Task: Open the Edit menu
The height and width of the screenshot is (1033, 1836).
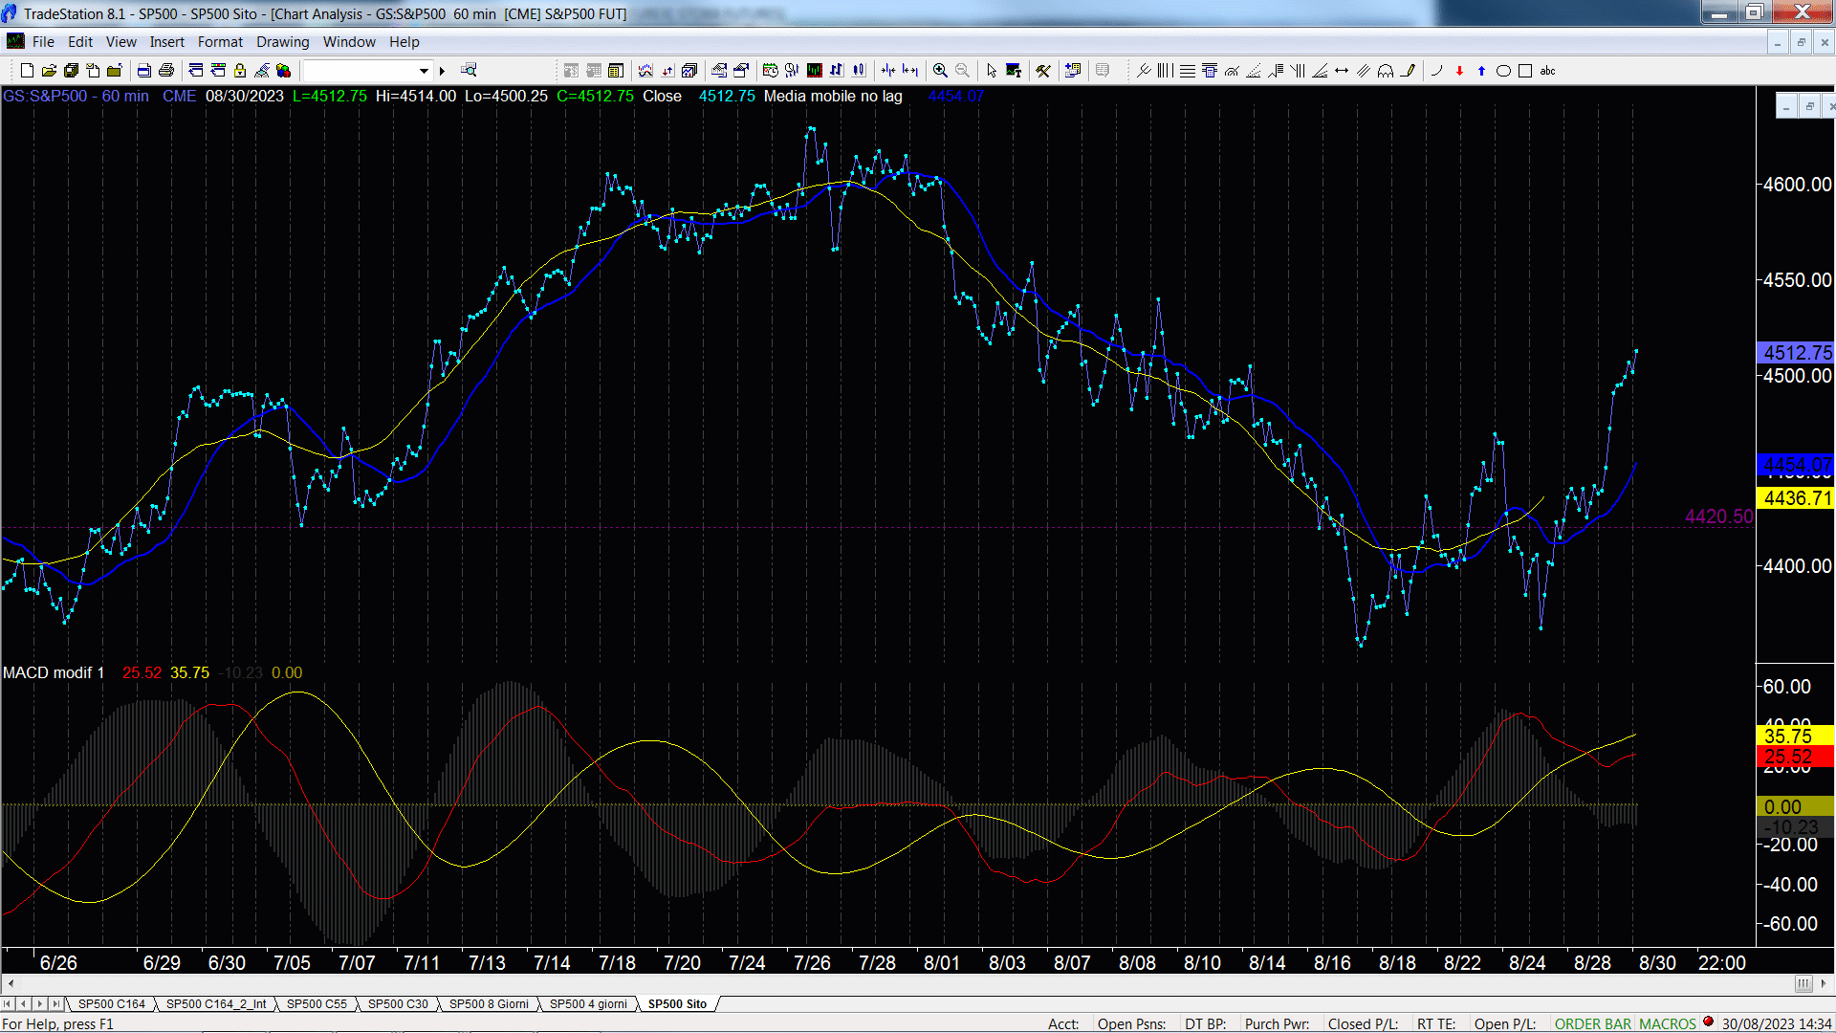Action: (80, 42)
